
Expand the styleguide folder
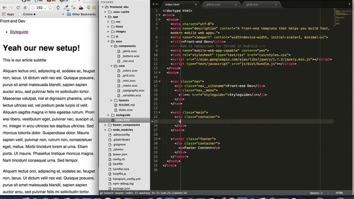[x=108, y=115]
